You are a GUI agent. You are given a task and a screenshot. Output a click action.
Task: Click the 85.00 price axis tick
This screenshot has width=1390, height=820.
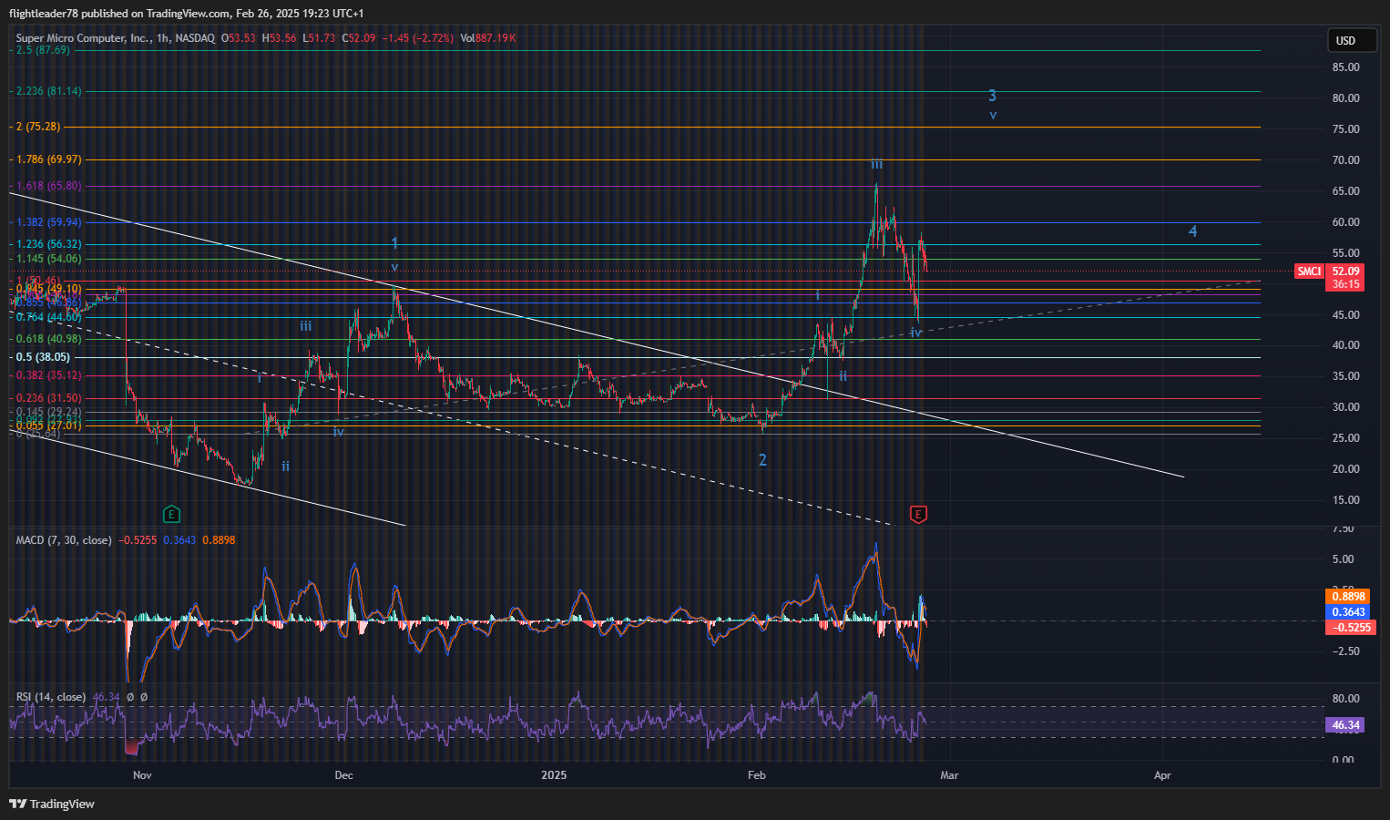1345,67
